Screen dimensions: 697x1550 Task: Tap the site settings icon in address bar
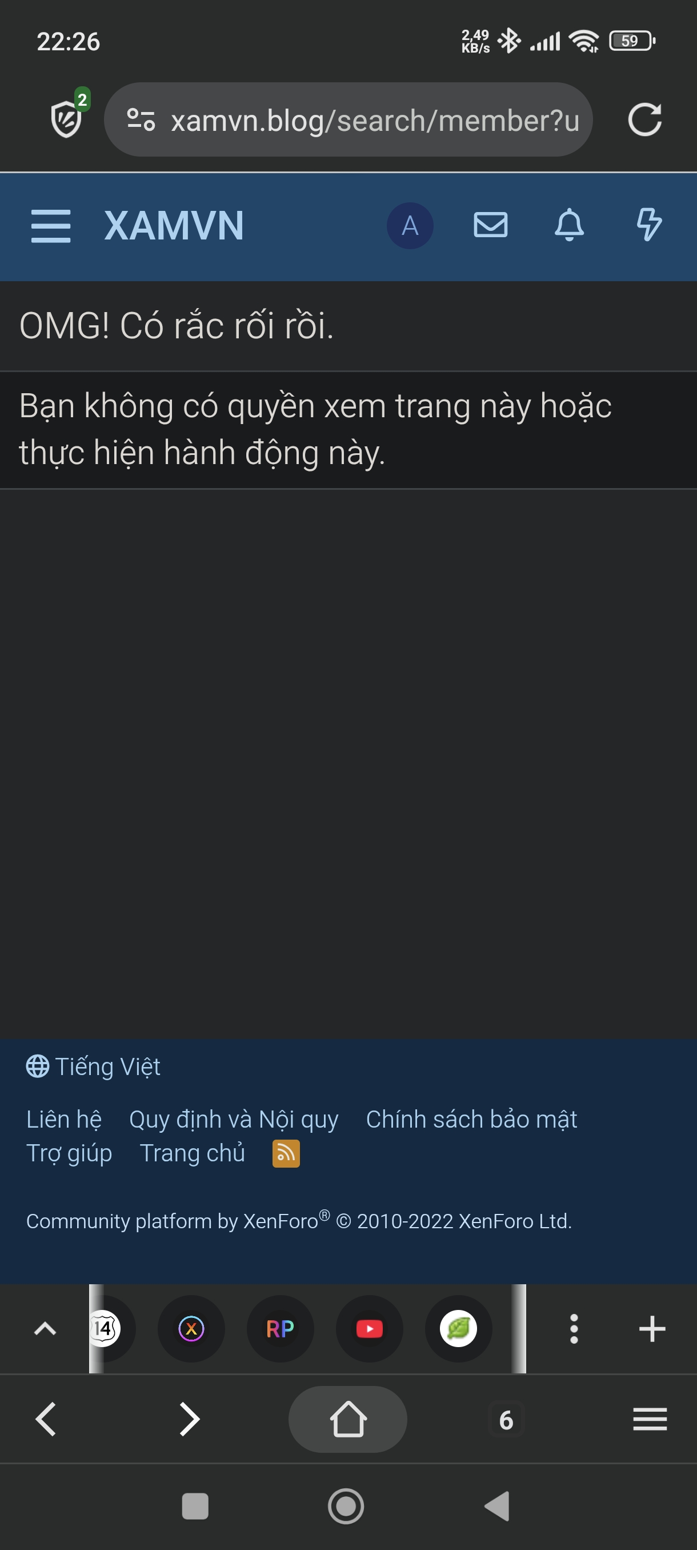click(x=141, y=120)
